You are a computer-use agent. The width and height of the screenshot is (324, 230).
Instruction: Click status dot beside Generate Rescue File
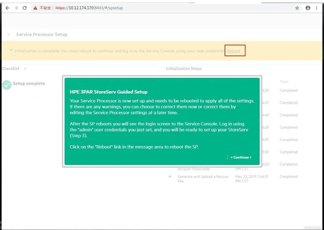(170, 177)
